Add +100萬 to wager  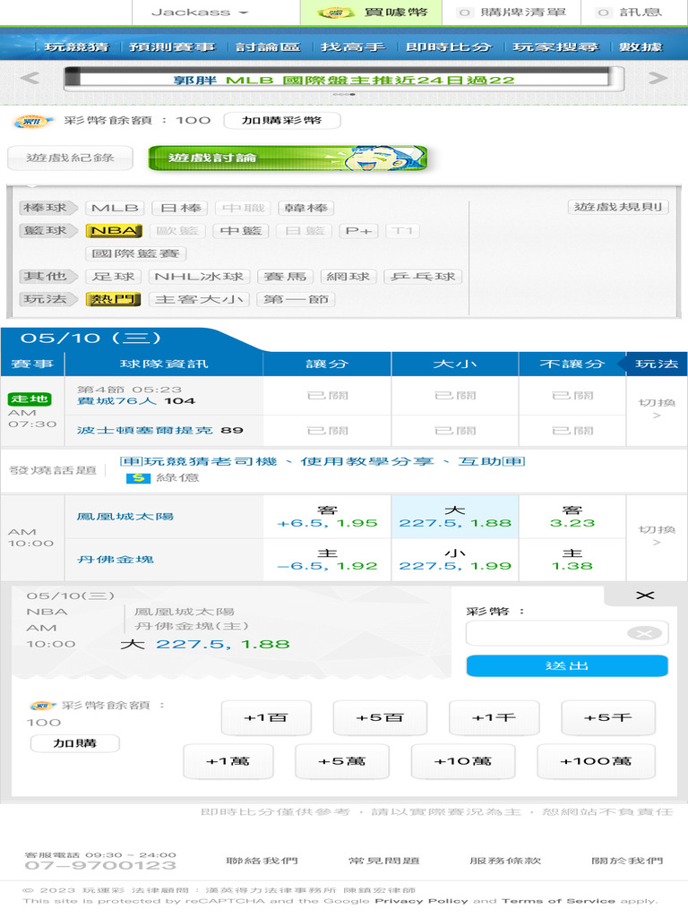(596, 761)
